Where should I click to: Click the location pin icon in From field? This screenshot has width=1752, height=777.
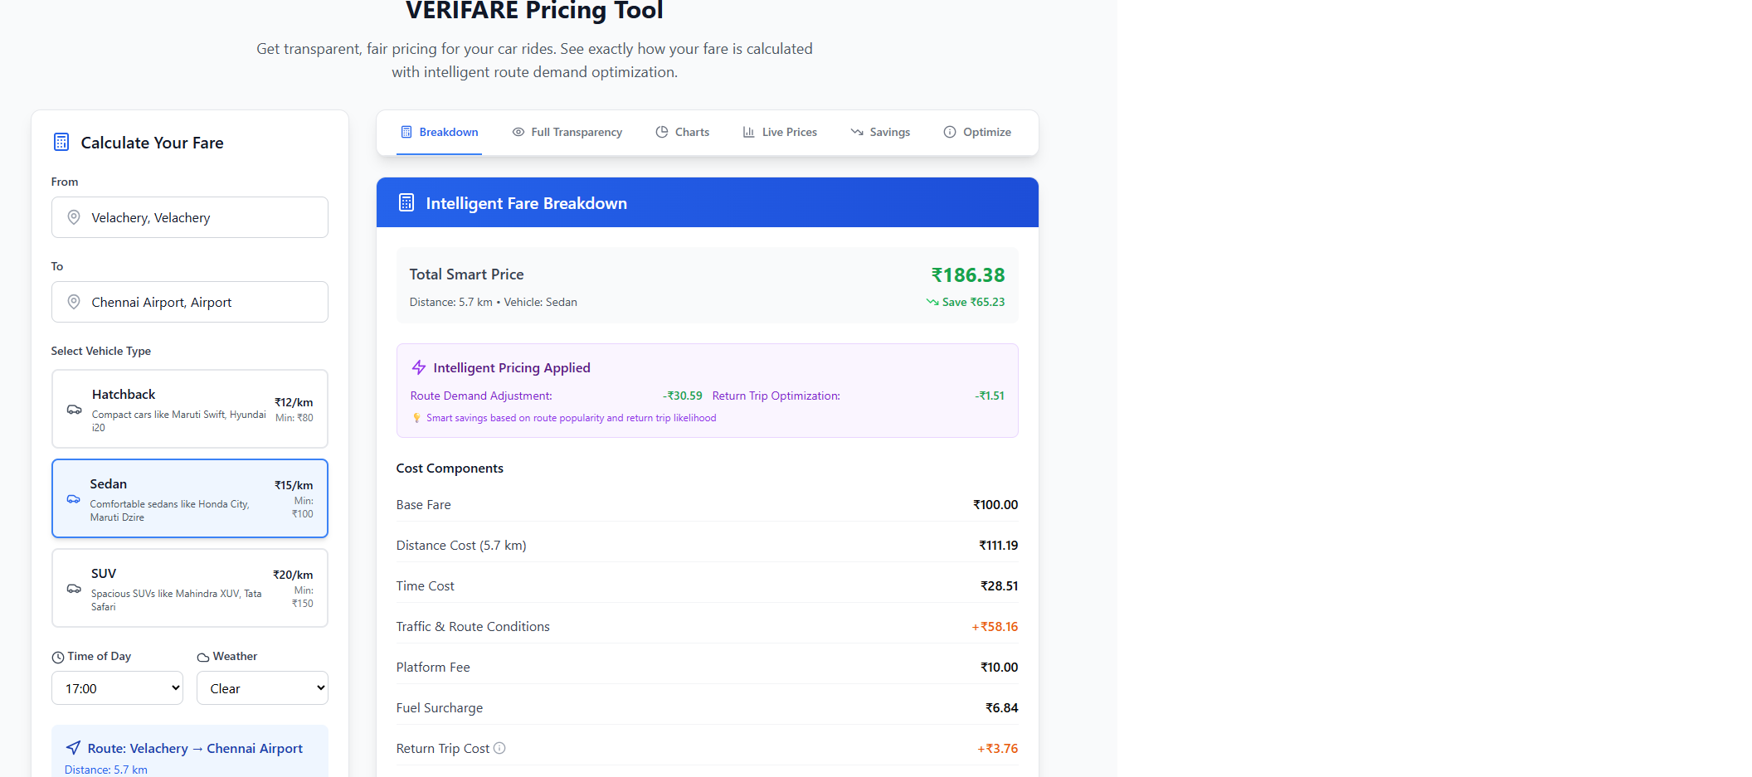point(74,217)
